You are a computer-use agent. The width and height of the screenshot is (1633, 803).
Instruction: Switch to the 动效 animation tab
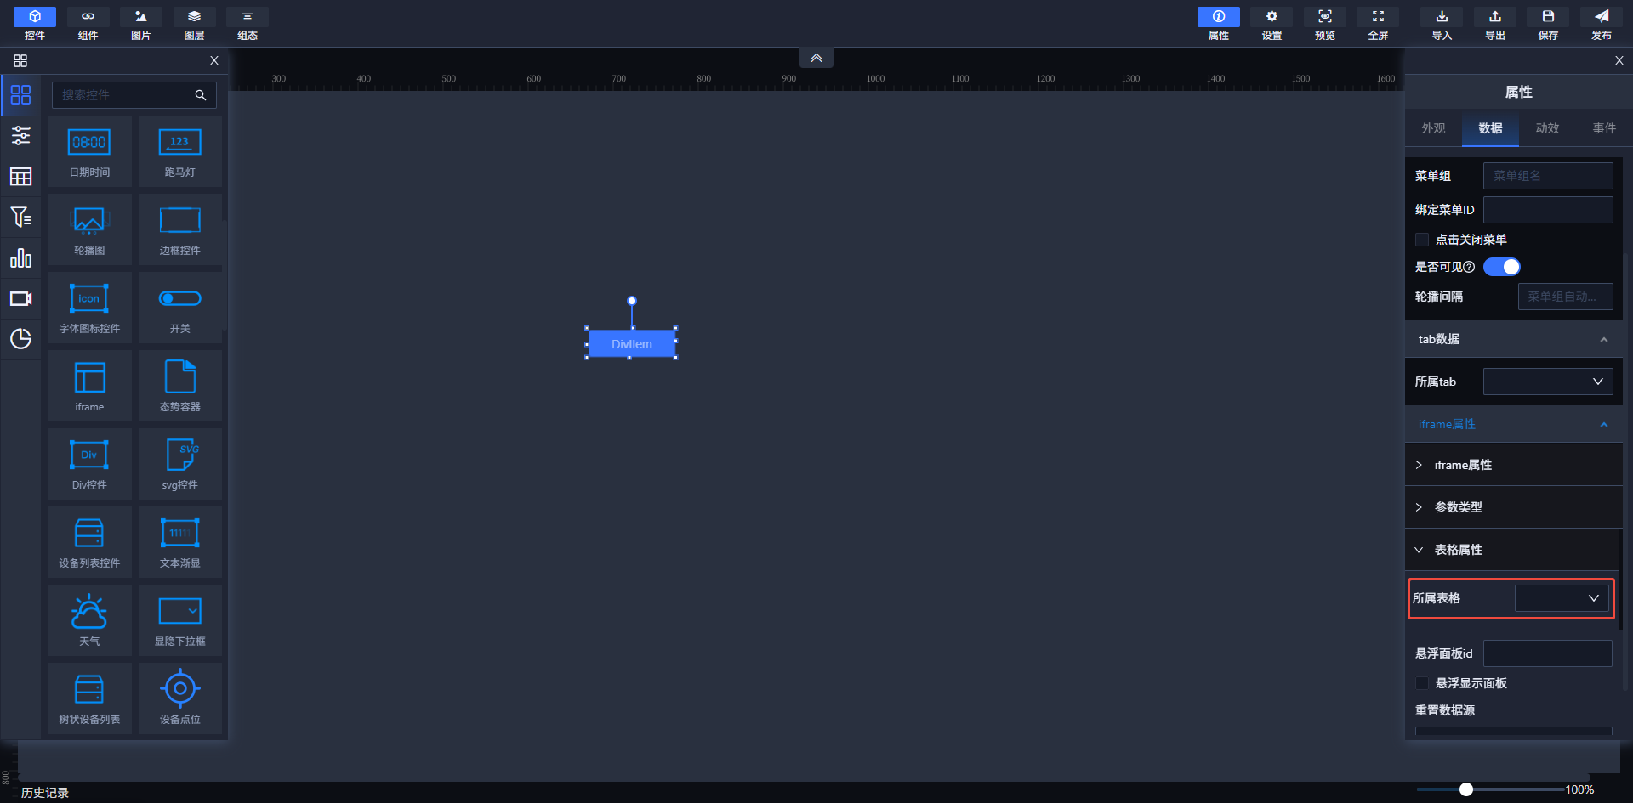pyautogui.click(x=1547, y=128)
